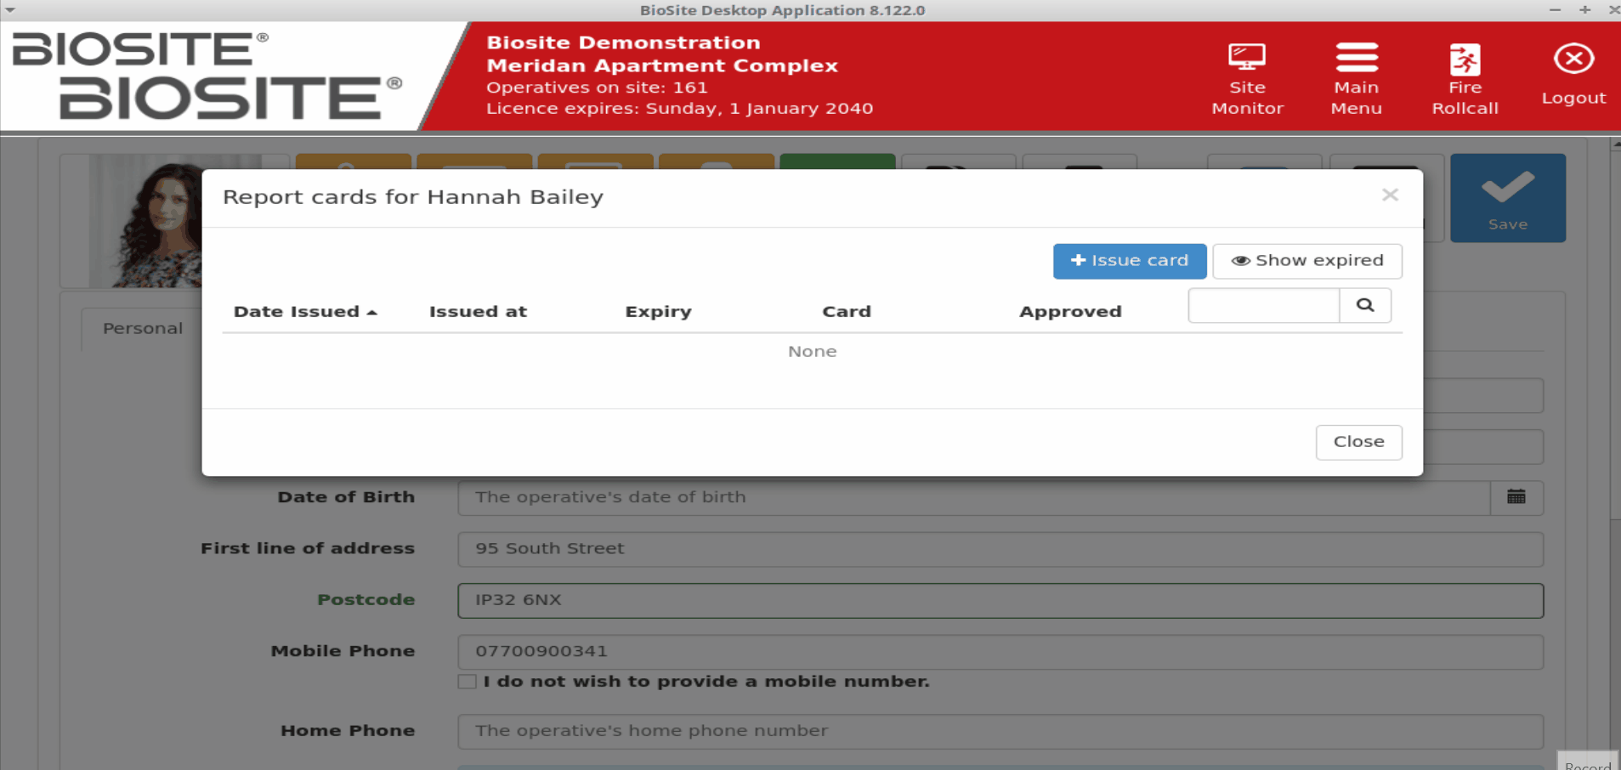Click the First line of address field
The width and height of the screenshot is (1621, 770).
[1000, 549]
